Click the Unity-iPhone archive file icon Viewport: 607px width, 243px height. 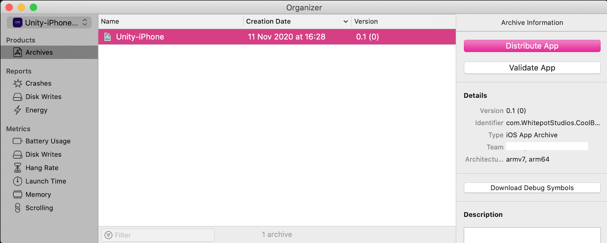click(108, 37)
